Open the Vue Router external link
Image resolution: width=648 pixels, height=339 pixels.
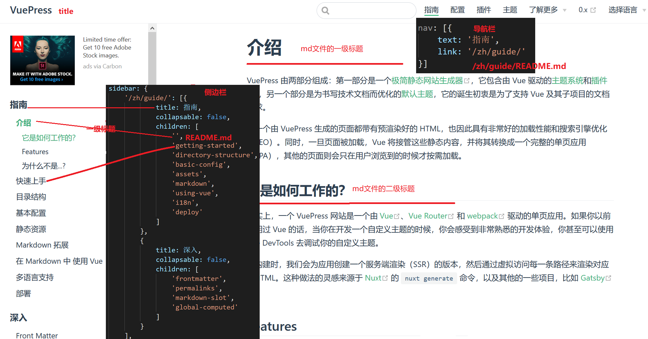coord(431,216)
